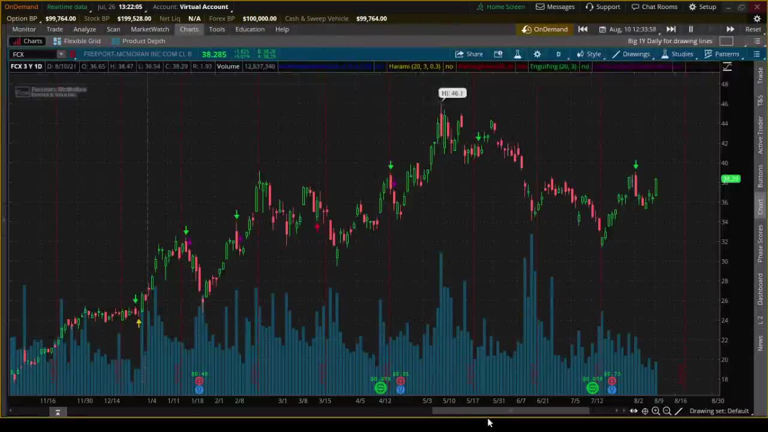
Task: Open the D timeframe selector
Action: [558, 54]
